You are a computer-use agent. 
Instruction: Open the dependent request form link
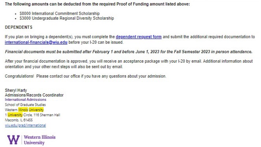coord(139,37)
